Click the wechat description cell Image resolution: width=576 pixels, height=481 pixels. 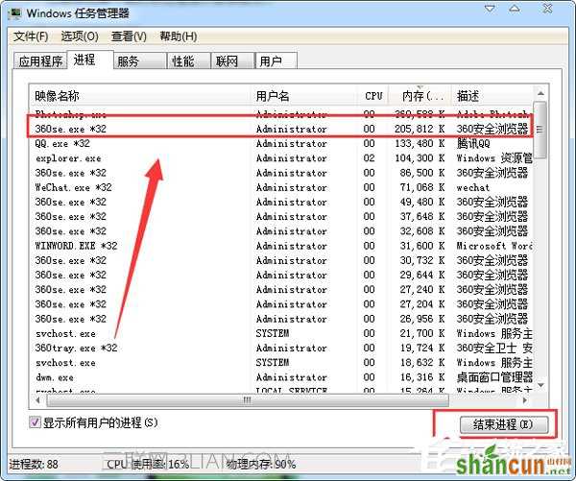coord(472,188)
